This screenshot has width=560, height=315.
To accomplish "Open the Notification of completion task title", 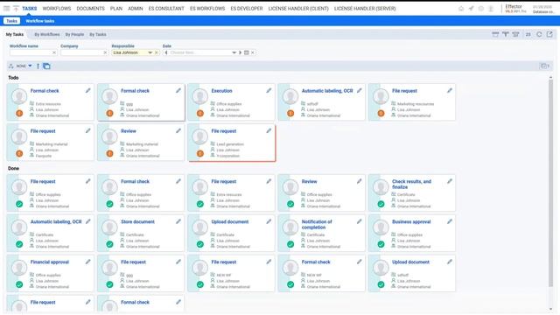I will tap(317, 224).
